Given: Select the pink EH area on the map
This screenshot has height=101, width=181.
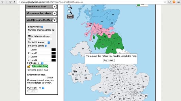Looking at the screenshot, I should click(109, 35).
